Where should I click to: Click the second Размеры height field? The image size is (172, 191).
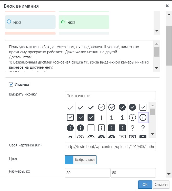(133, 173)
